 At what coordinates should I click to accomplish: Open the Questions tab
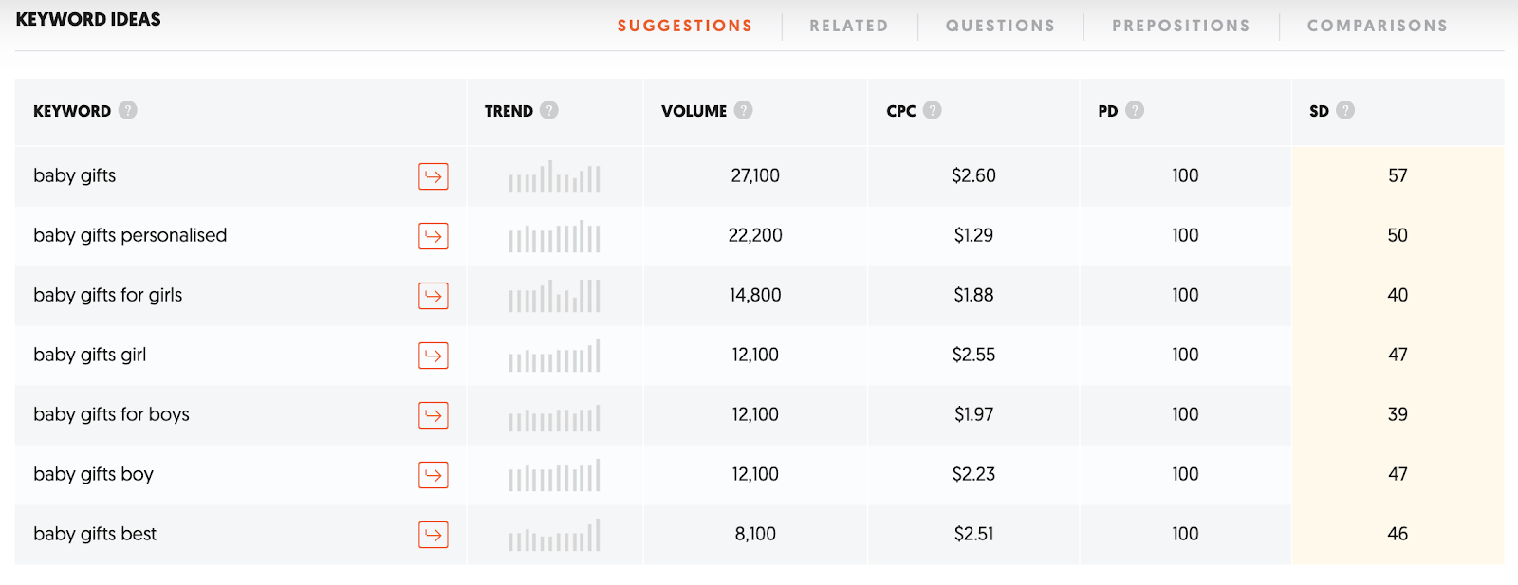pyautogui.click(x=1000, y=26)
